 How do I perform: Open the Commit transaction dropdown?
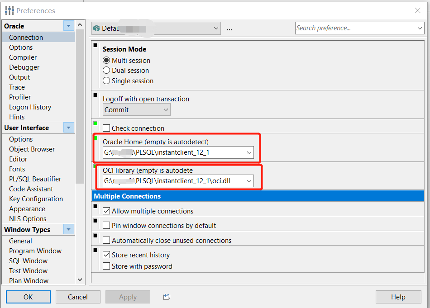tap(166, 109)
